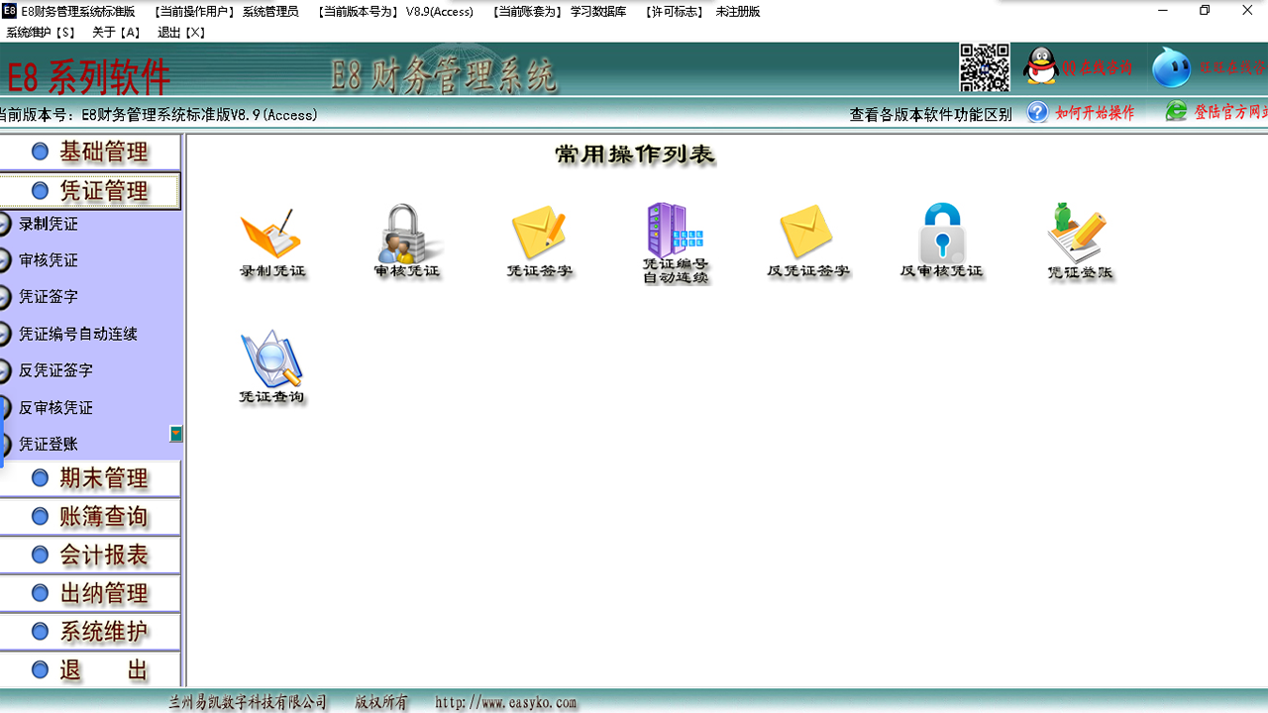Open 录制凭证 from the main icon list

273,238
